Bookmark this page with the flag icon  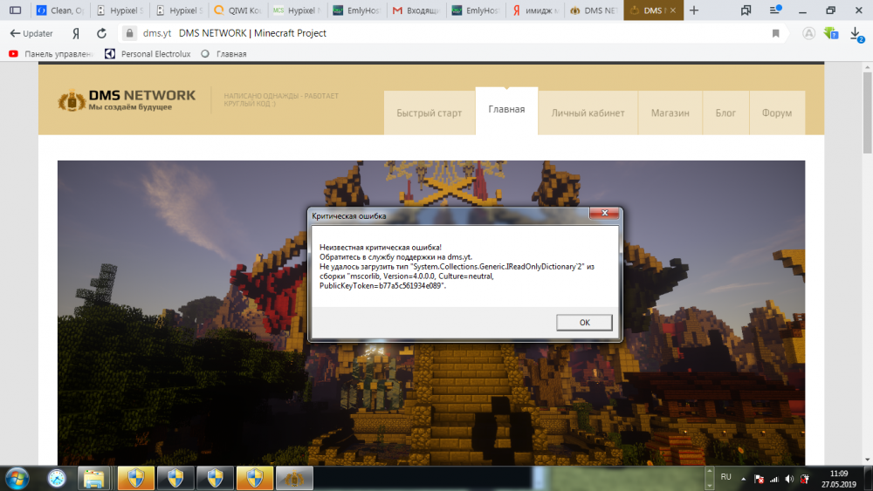[775, 33]
